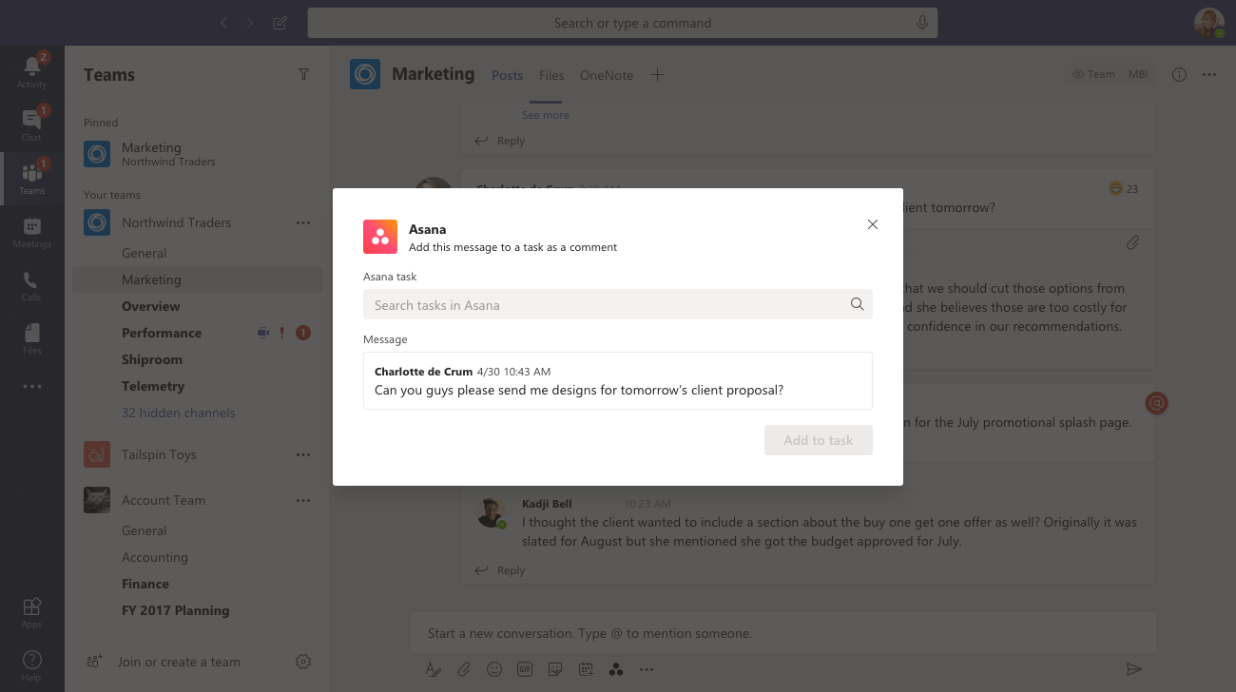Open Kadji Bell's avatar
1236x692 pixels.
pos(491,512)
